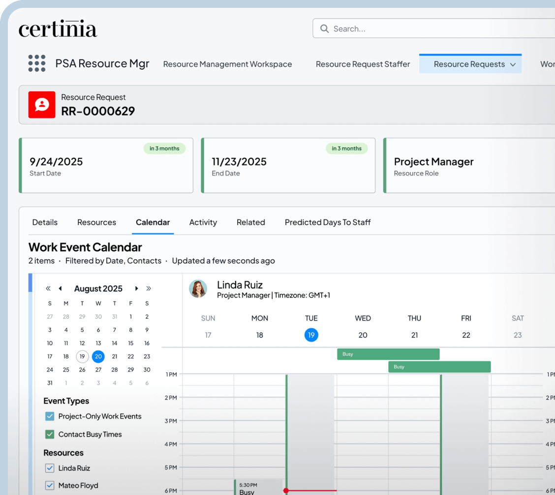Select August 20 in the mini calendar
Image resolution: width=555 pixels, height=495 pixels.
coord(98,357)
